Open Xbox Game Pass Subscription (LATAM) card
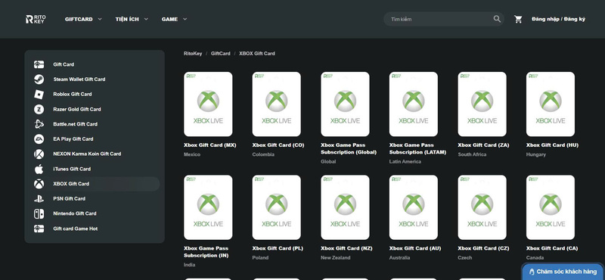This screenshot has height=280, width=605. pyautogui.click(x=413, y=104)
